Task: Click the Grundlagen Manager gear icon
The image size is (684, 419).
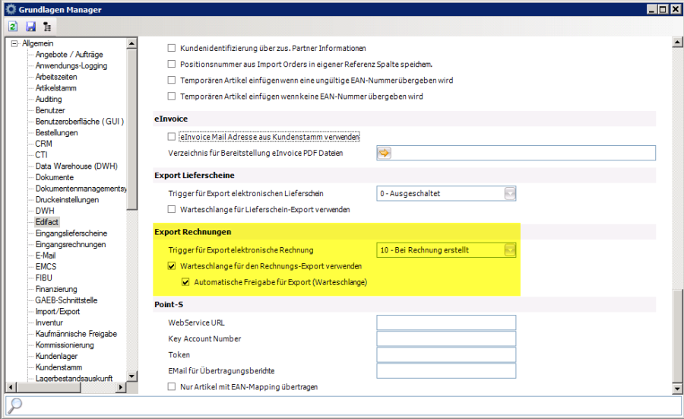Action: 10,9
